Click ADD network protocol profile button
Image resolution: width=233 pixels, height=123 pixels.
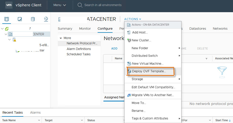[114, 48]
